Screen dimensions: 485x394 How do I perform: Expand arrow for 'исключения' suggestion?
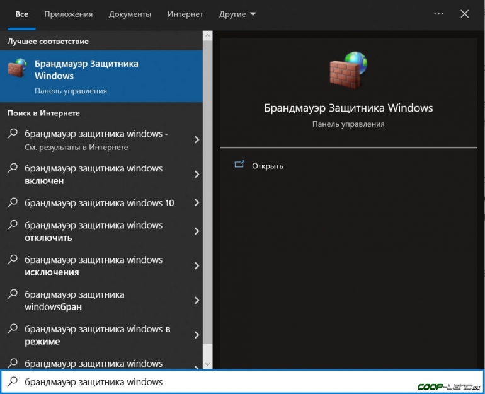coord(197,266)
